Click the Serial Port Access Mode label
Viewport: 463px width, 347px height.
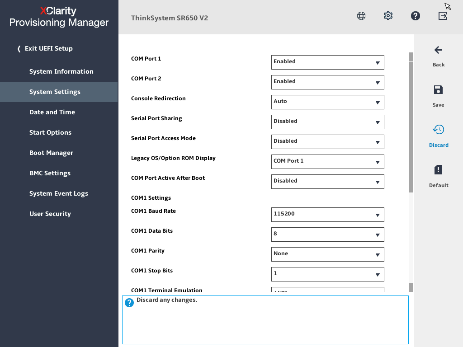163,138
